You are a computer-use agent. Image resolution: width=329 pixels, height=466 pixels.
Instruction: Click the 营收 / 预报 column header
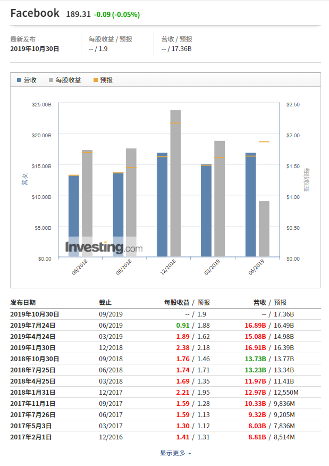tap(270, 303)
